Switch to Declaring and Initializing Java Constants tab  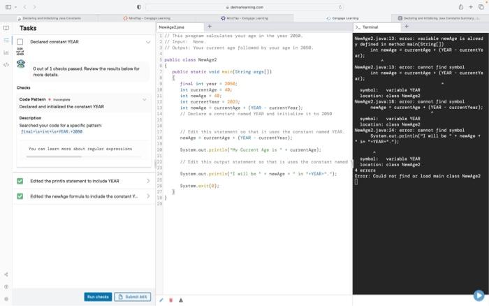49,18
